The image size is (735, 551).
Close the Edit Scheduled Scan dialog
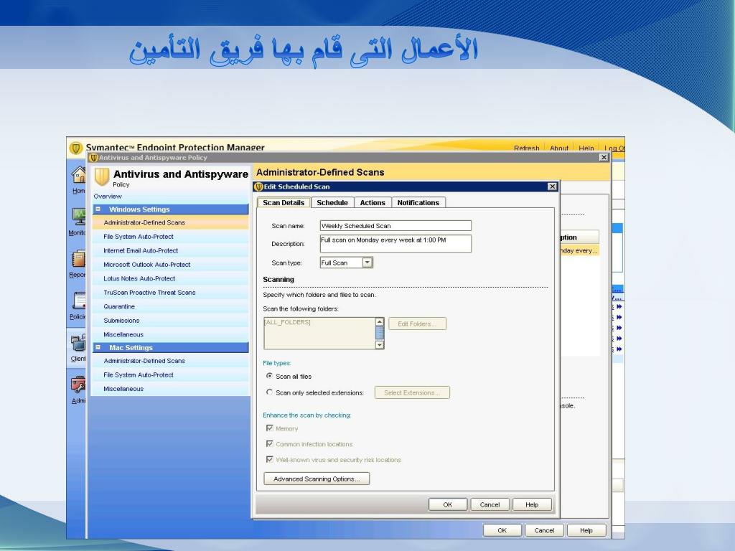(552, 187)
